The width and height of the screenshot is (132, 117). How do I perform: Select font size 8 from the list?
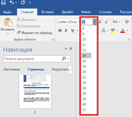tap(89, 29)
